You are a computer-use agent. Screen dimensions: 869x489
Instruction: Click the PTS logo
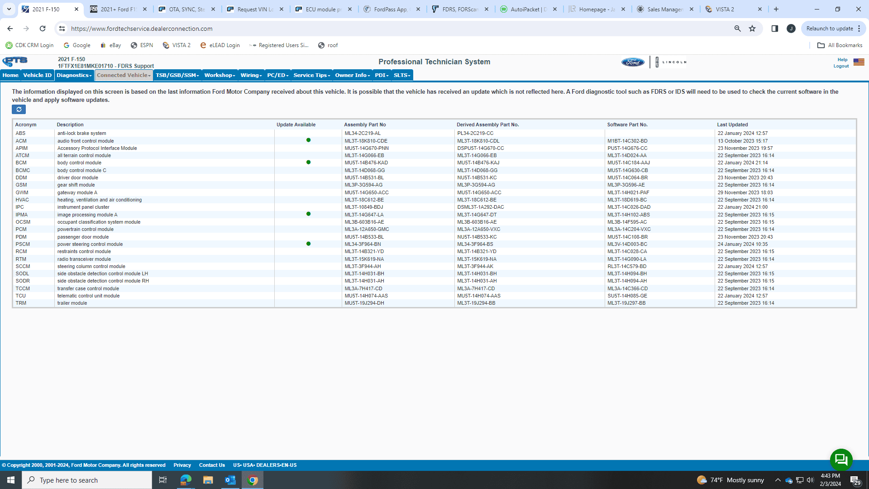pyautogui.click(x=15, y=61)
